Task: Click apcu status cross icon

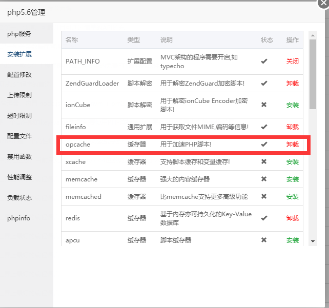Action: click(x=264, y=240)
